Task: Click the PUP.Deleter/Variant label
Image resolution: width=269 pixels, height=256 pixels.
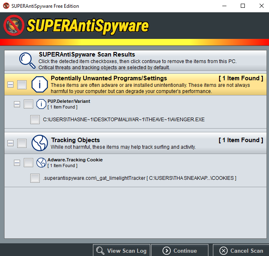Action: tap(69, 101)
